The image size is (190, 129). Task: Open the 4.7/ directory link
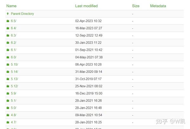[14, 122]
